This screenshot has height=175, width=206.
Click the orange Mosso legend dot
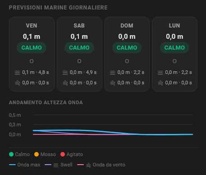pos(37,154)
